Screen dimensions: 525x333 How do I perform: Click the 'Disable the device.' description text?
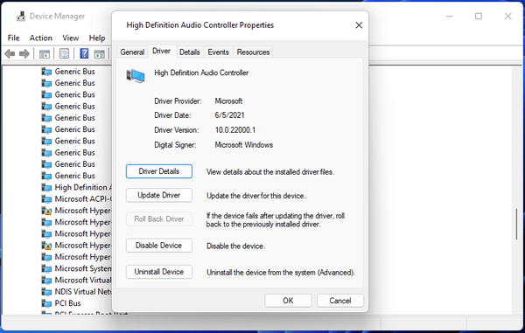(235, 246)
